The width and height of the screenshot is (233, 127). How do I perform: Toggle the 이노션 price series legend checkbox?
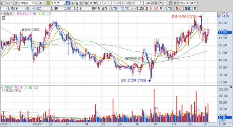(x=2, y=14)
